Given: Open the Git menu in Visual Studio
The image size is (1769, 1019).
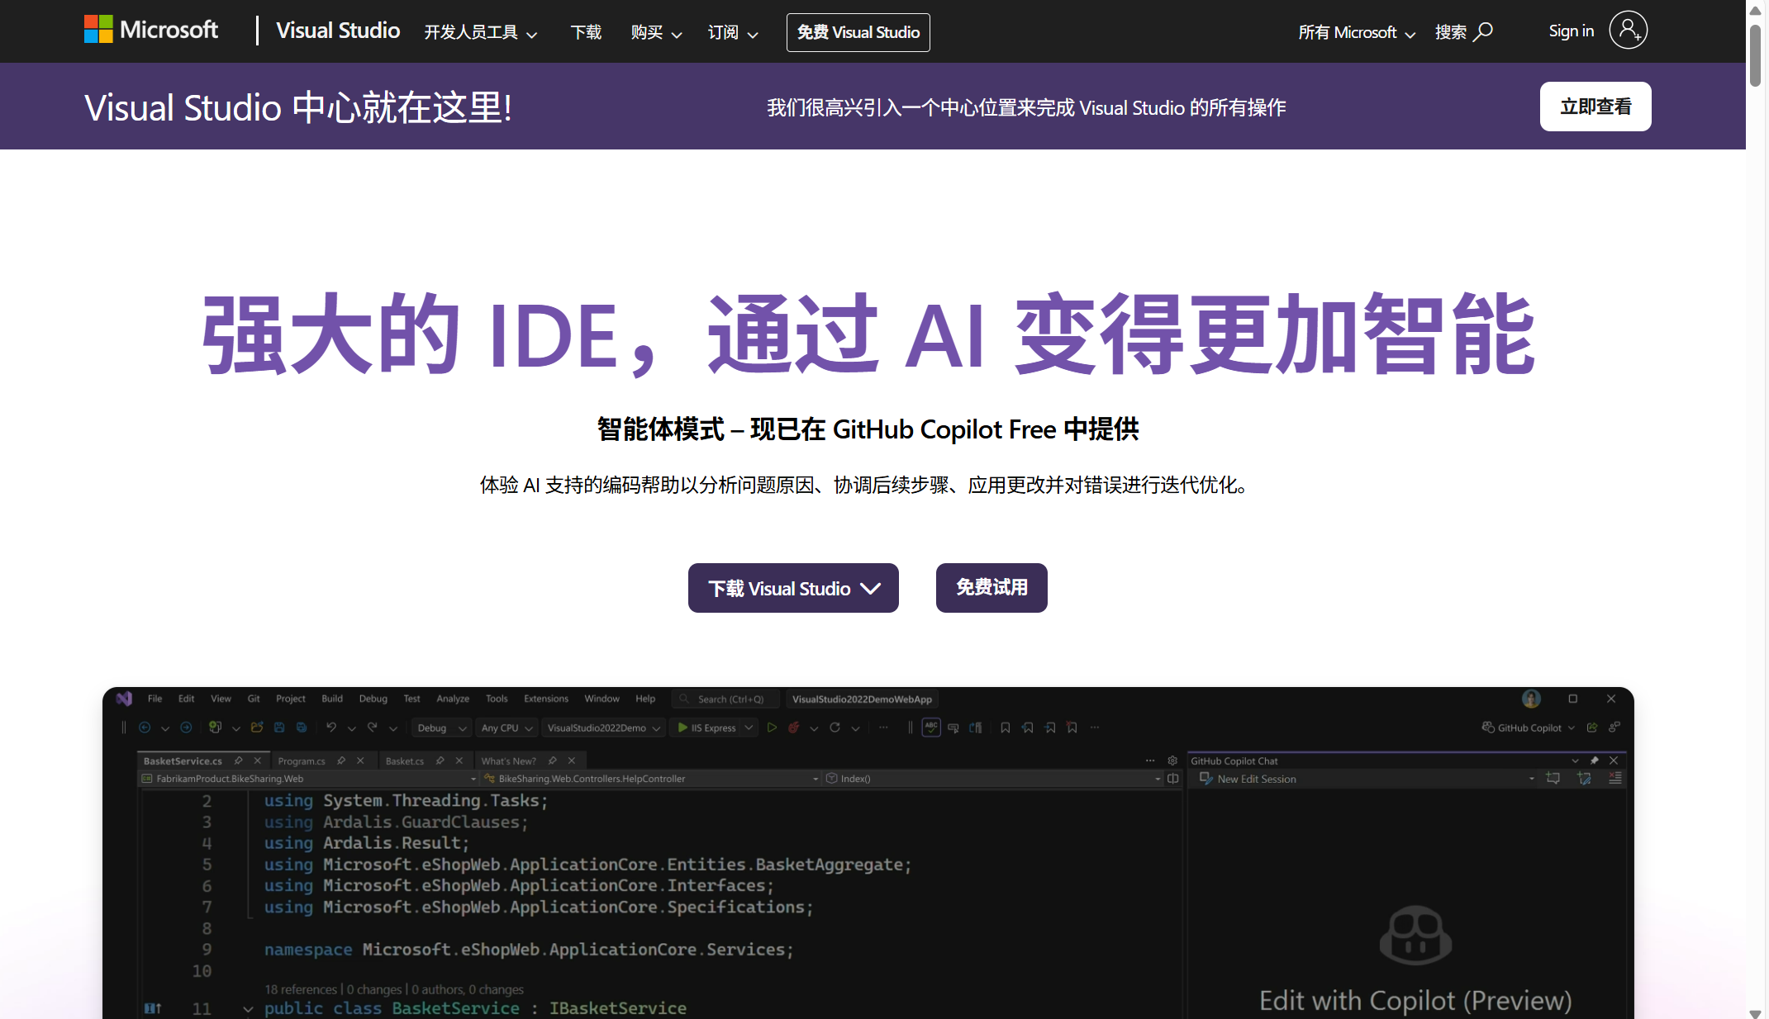Looking at the screenshot, I should 254,698.
